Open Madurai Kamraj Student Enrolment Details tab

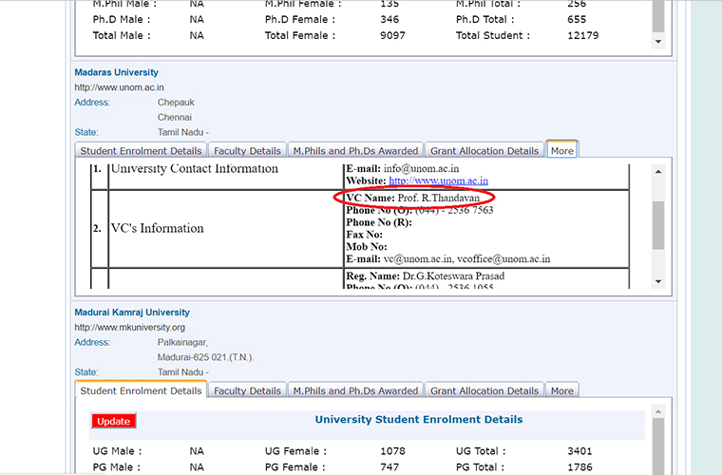(x=141, y=390)
